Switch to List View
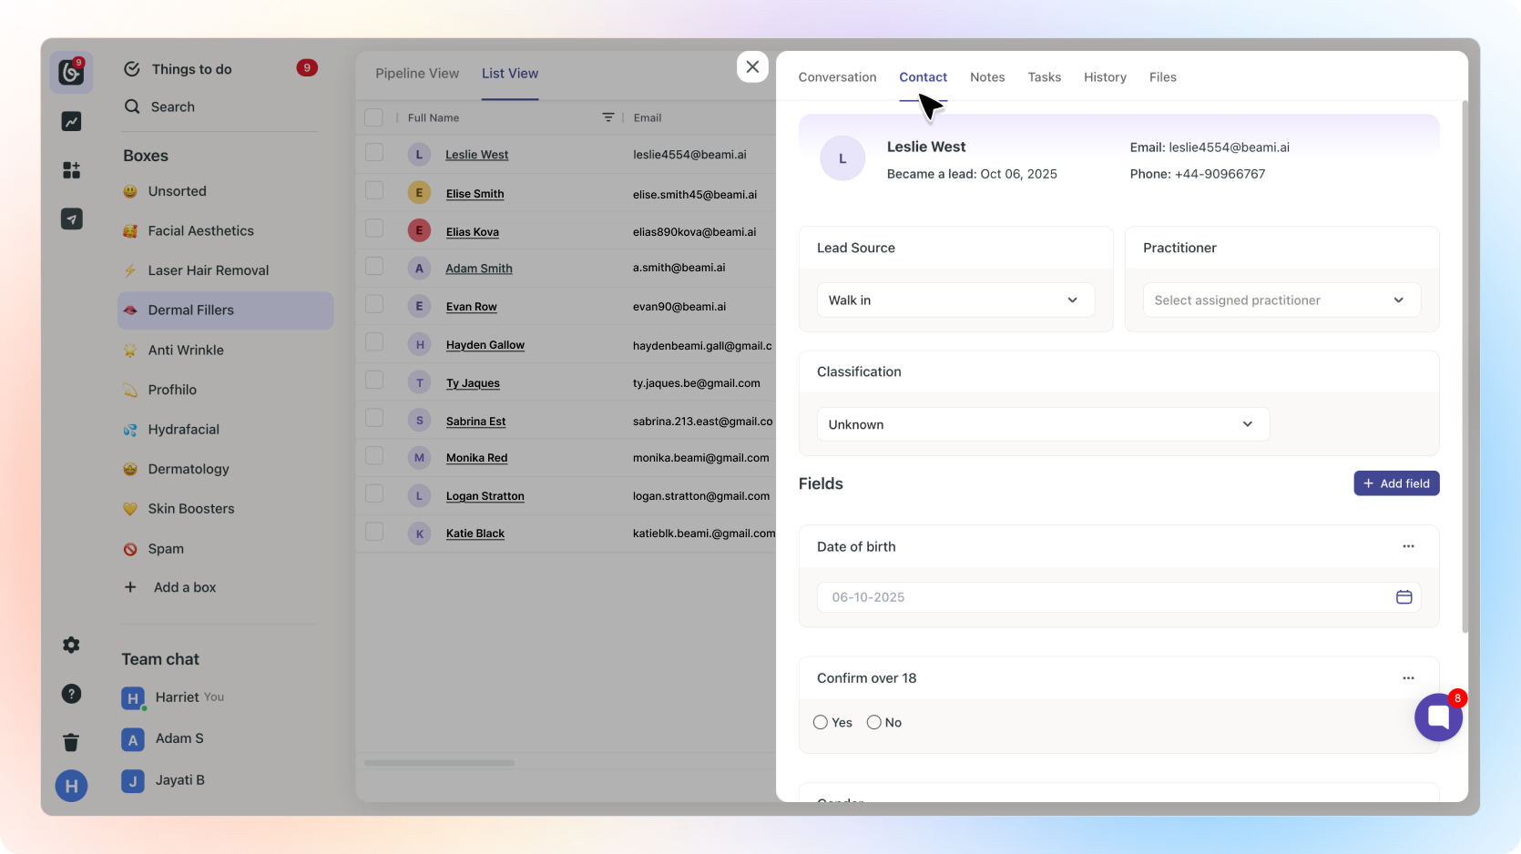 click(x=510, y=74)
